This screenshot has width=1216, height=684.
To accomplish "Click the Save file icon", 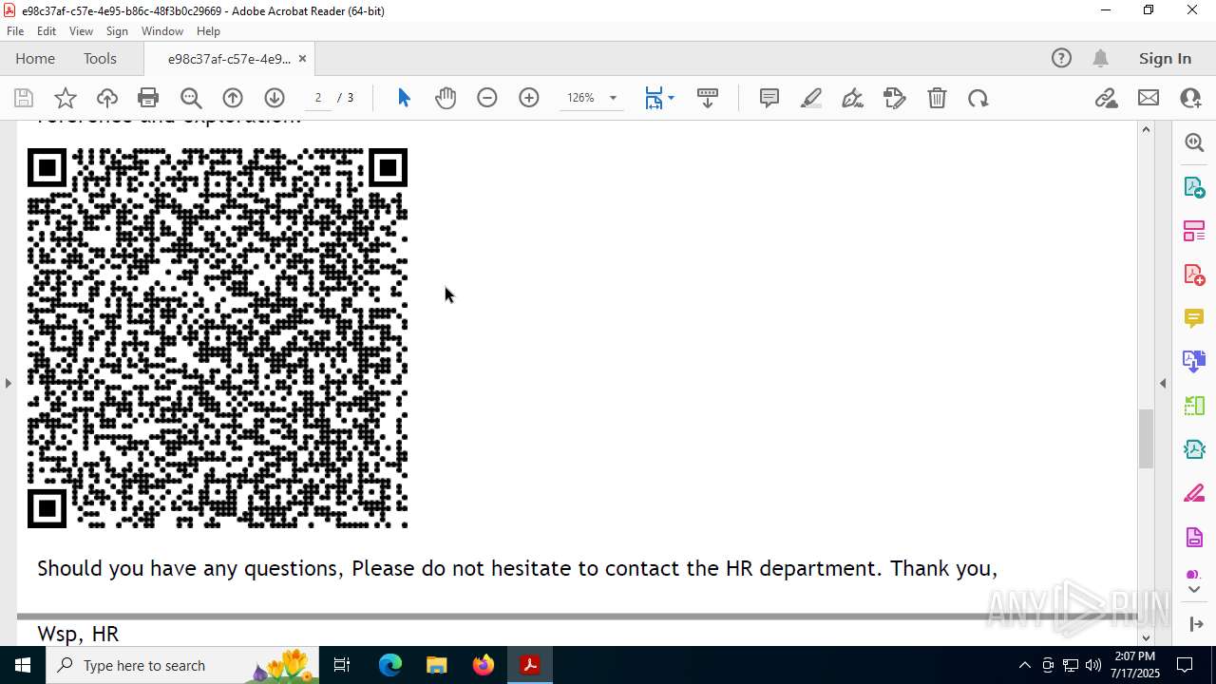I will click(24, 98).
